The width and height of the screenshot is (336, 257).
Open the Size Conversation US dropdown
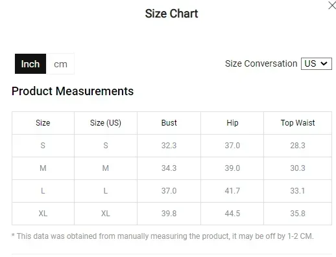click(317, 63)
